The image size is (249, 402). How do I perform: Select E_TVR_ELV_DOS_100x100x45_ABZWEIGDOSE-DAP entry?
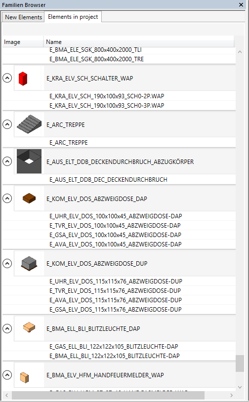[x=115, y=226]
